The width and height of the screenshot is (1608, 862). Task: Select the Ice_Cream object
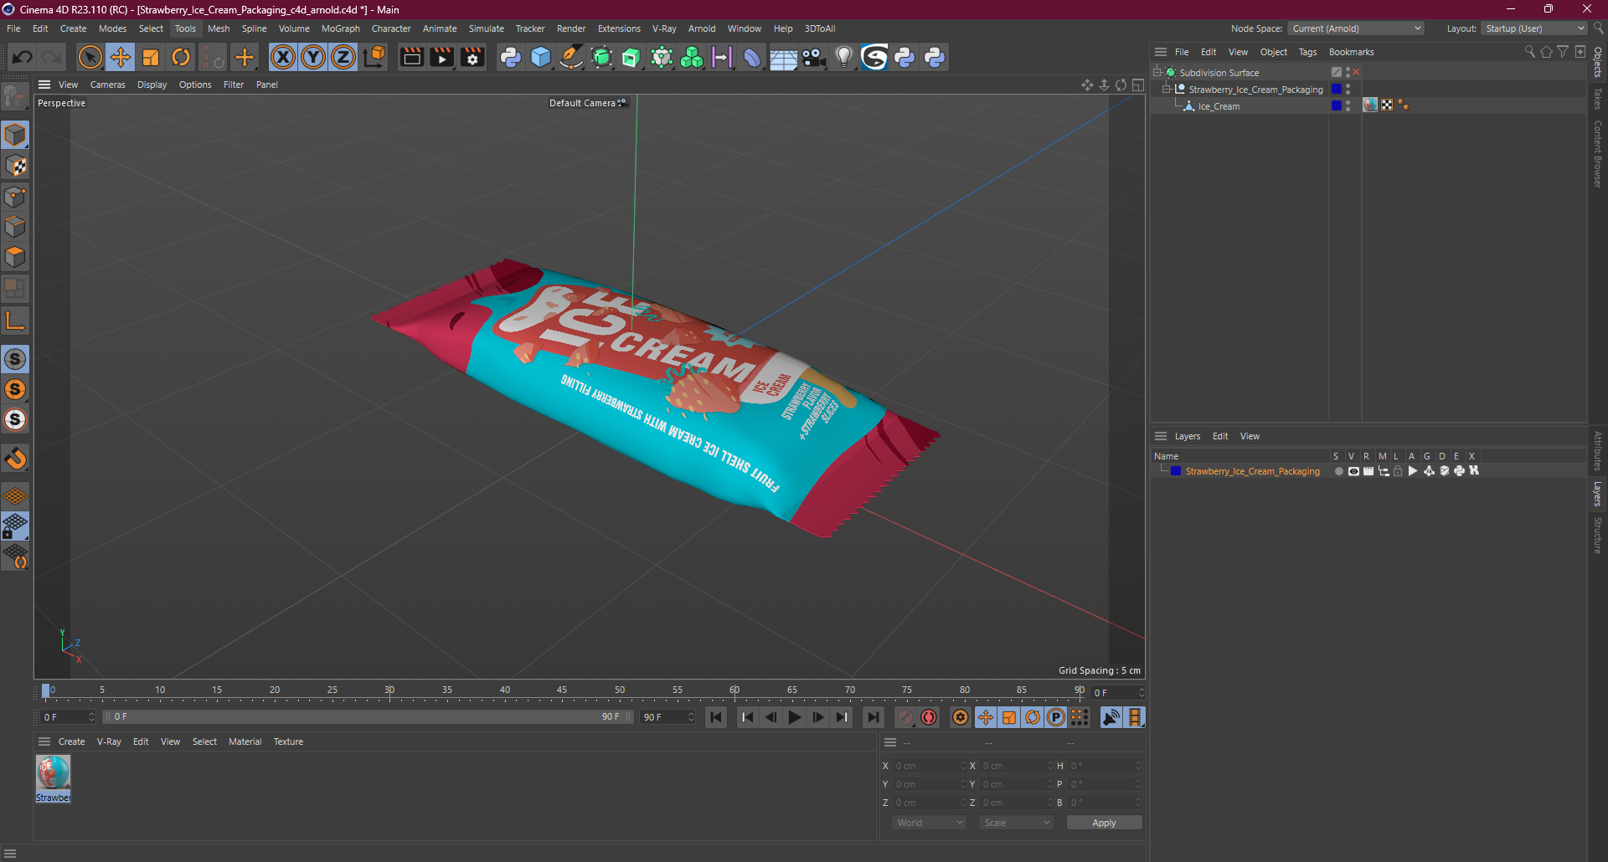pyautogui.click(x=1219, y=106)
